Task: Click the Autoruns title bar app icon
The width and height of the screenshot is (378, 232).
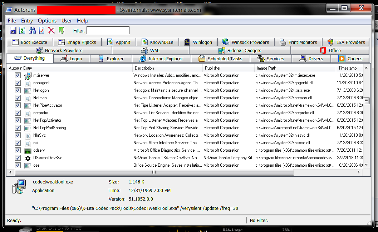Action: coord(9,10)
